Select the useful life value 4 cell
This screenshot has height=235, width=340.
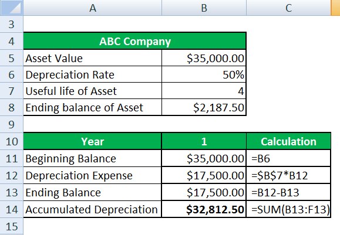click(204, 91)
